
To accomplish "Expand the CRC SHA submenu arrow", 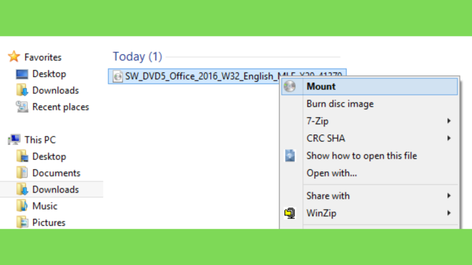I will point(449,138).
